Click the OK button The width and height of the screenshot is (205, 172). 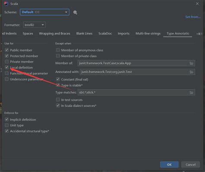169,165
